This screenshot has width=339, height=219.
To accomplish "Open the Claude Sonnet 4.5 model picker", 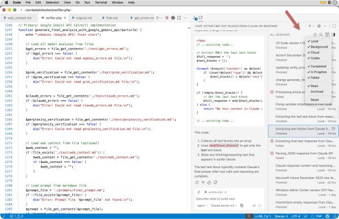I will (x=224, y=205).
